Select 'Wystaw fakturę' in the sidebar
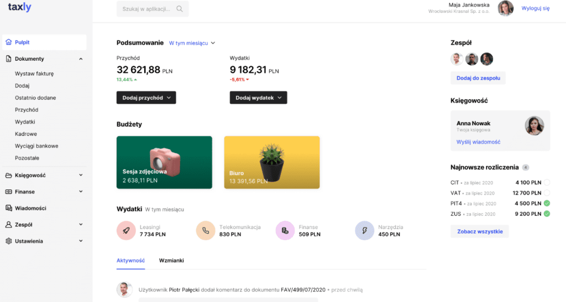Screen dimensions: 566x302 click(x=34, y=73)
